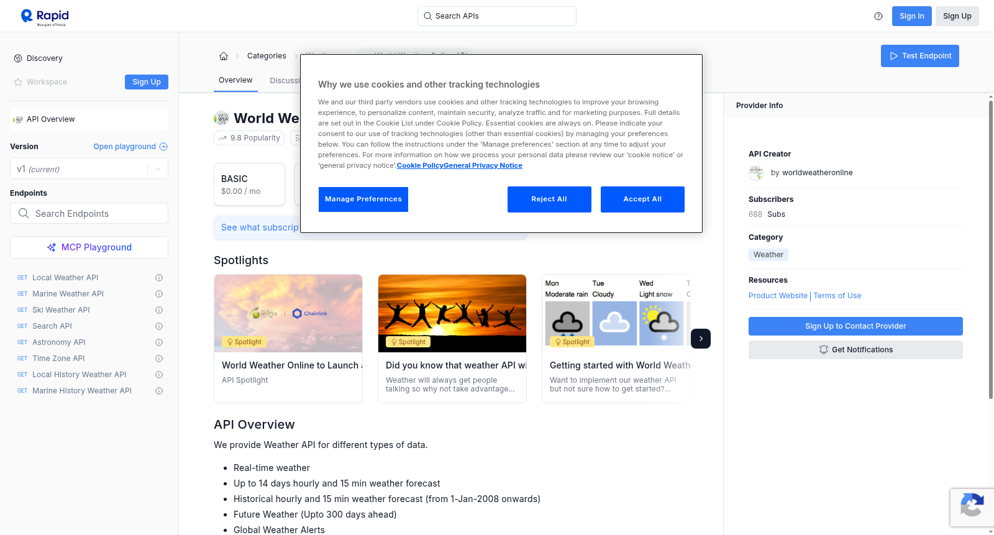Image resolution: width=994 pixels, height=535 pixels.
Task: Open the World Weather Online to Launch spotlight
Action: 288,339
